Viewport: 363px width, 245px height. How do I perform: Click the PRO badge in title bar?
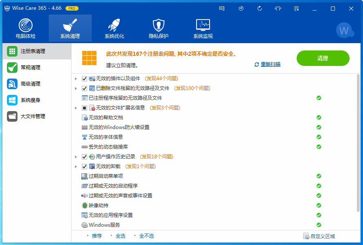72,8
